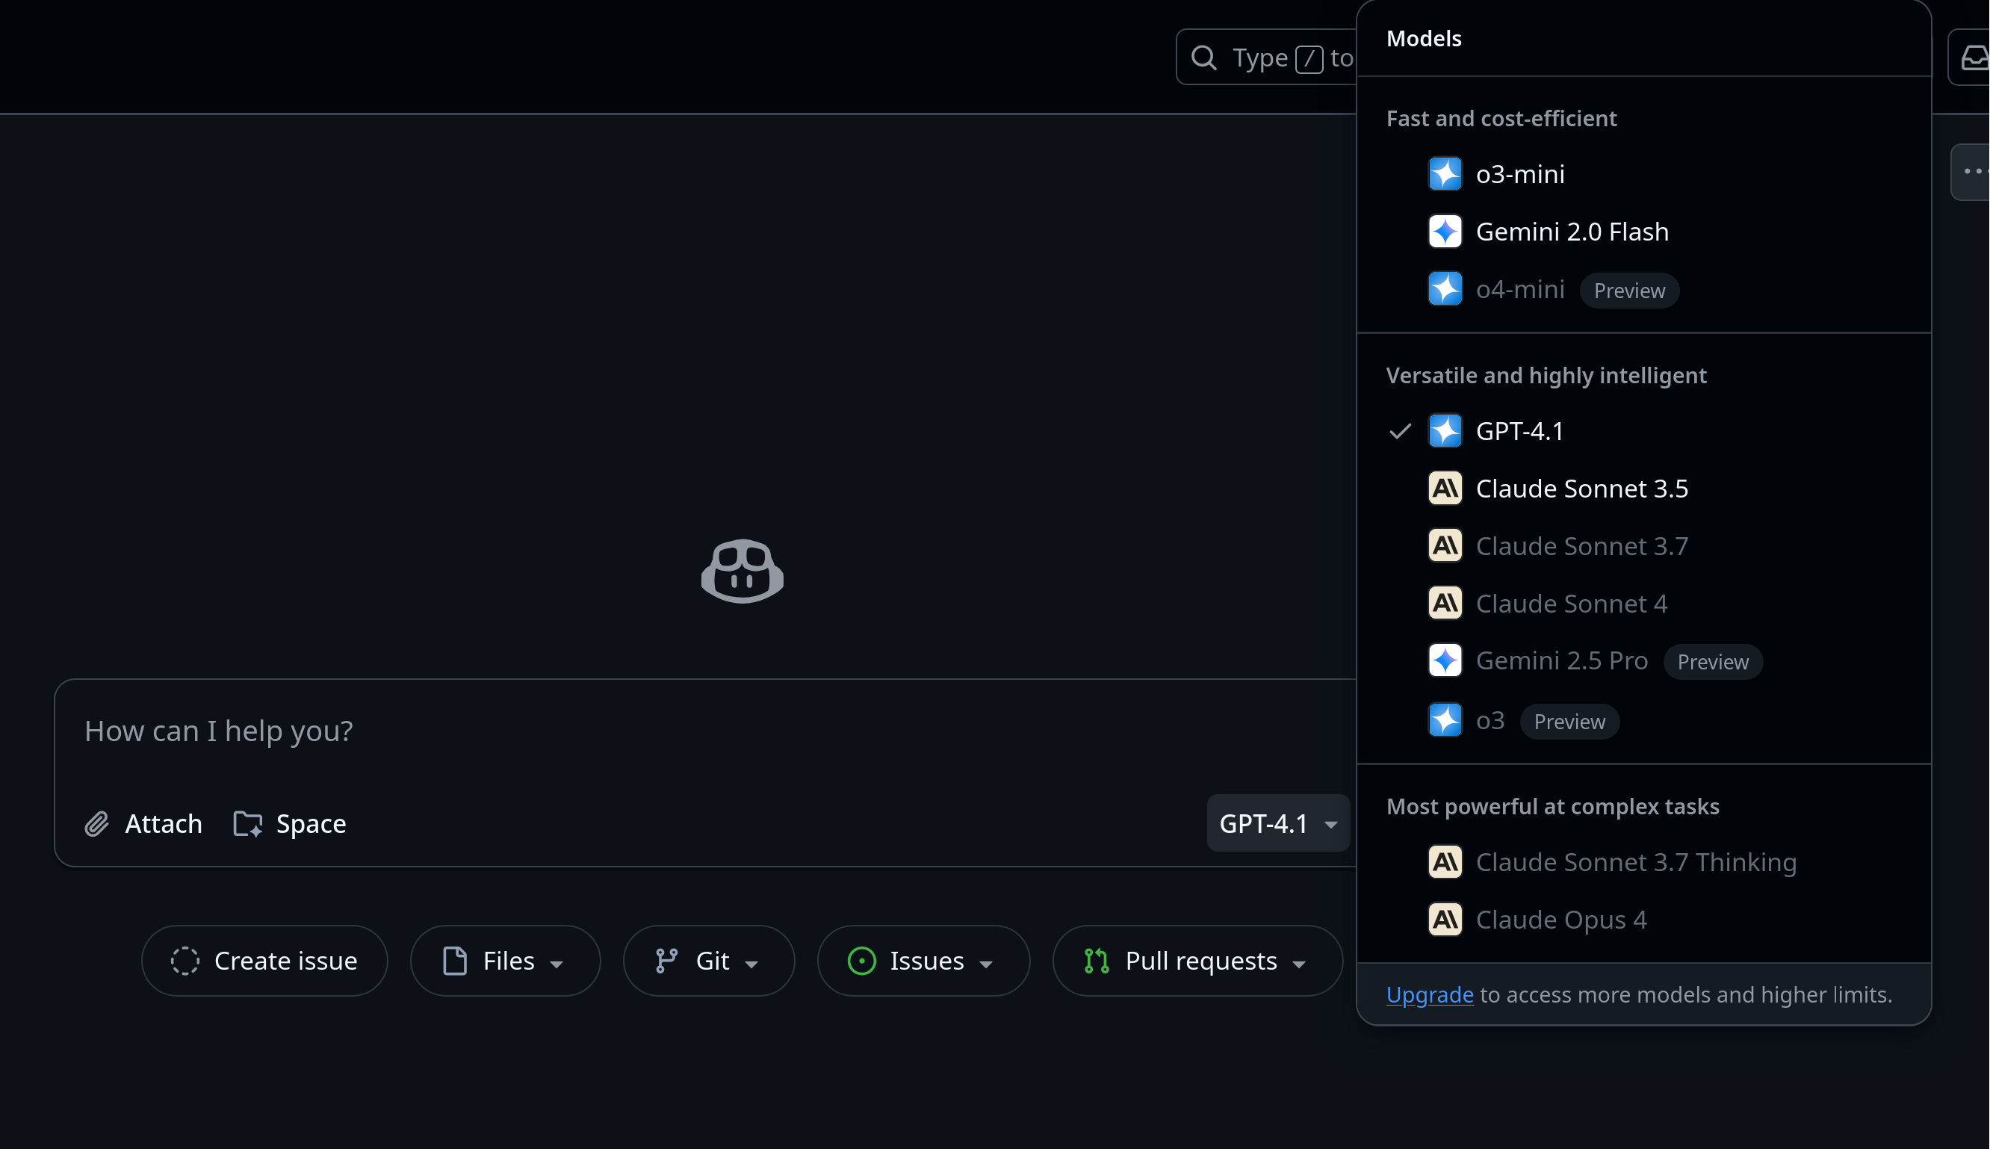Click the Preview badge next to Gemini 2.5 Pro
The image size is (1990, 1149).
[x=1713, y=662]
